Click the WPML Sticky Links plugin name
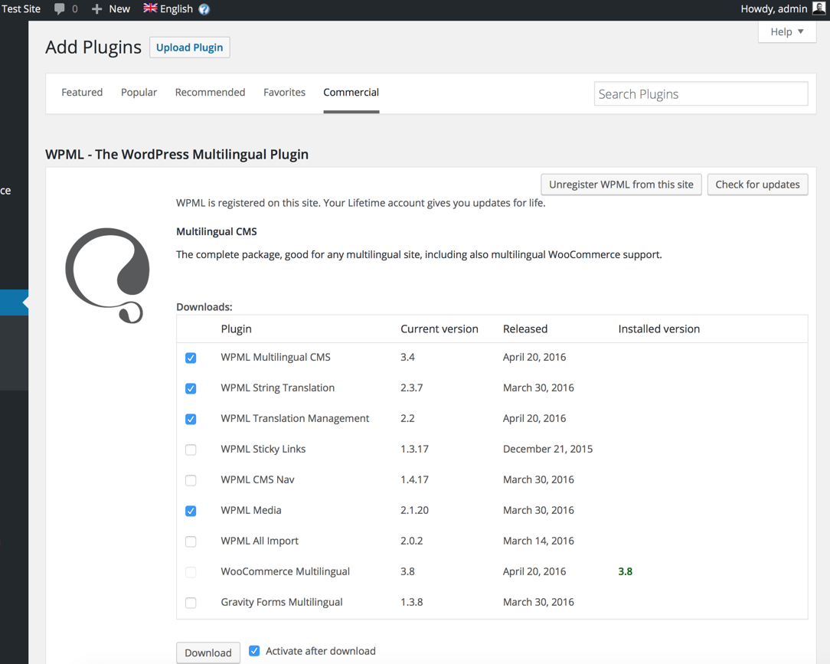Image resolution: width=830 pixels, height=664 pixels. 263,449
